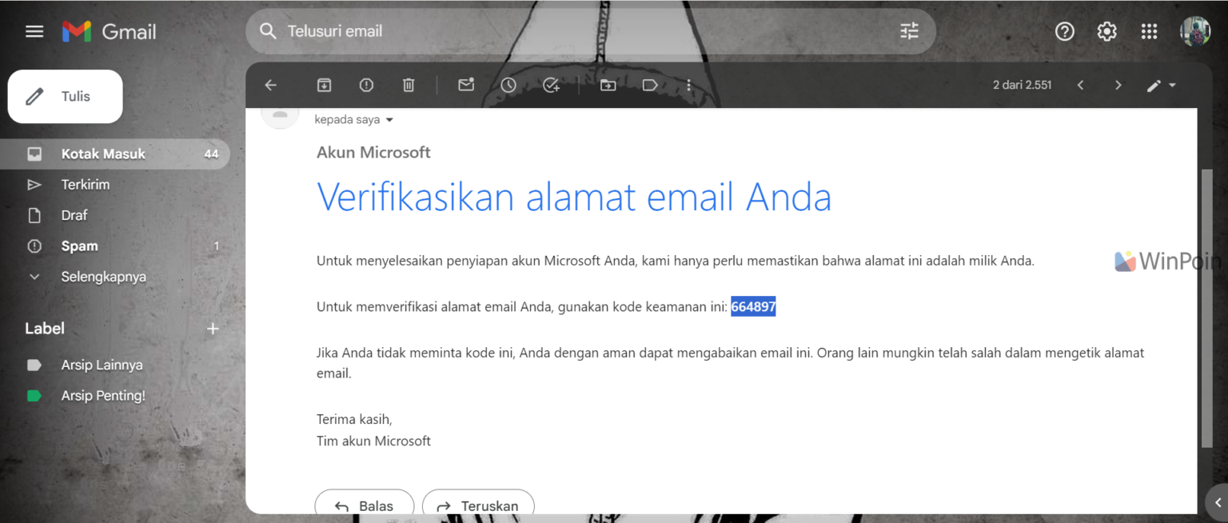
Task: Open search filter options icon
Action: [910, 31]
